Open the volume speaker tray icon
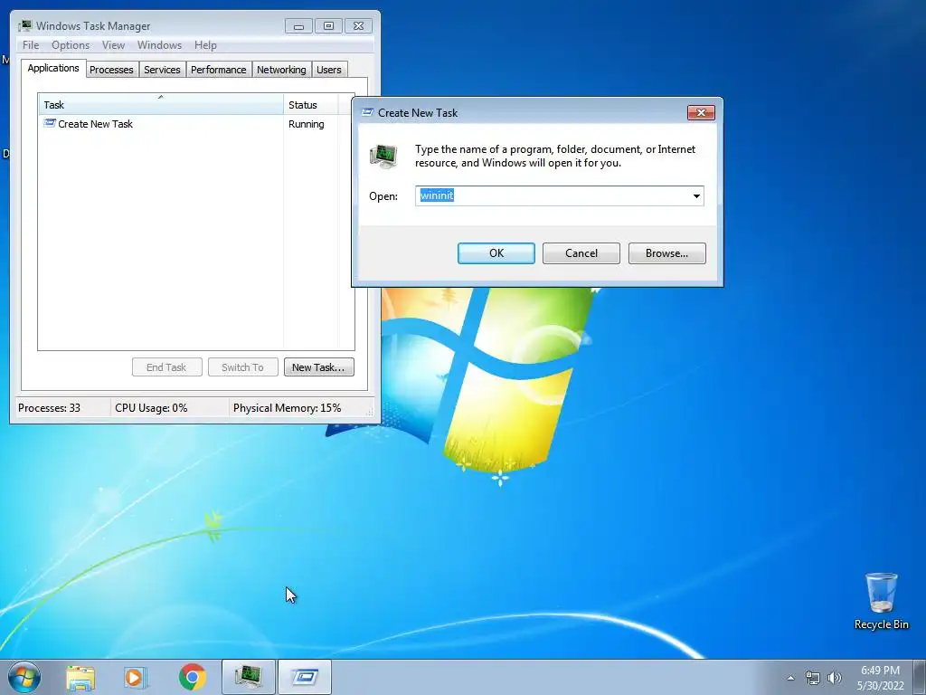The width and height of the screenshot is (926, 695). [834, 678]
